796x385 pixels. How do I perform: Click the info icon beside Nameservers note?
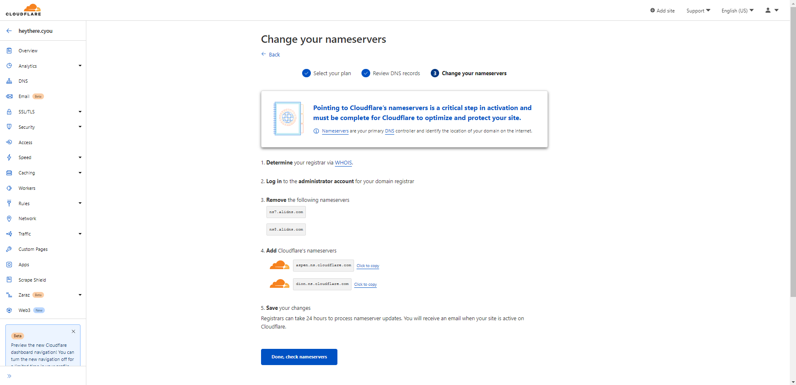coord(316,131)
